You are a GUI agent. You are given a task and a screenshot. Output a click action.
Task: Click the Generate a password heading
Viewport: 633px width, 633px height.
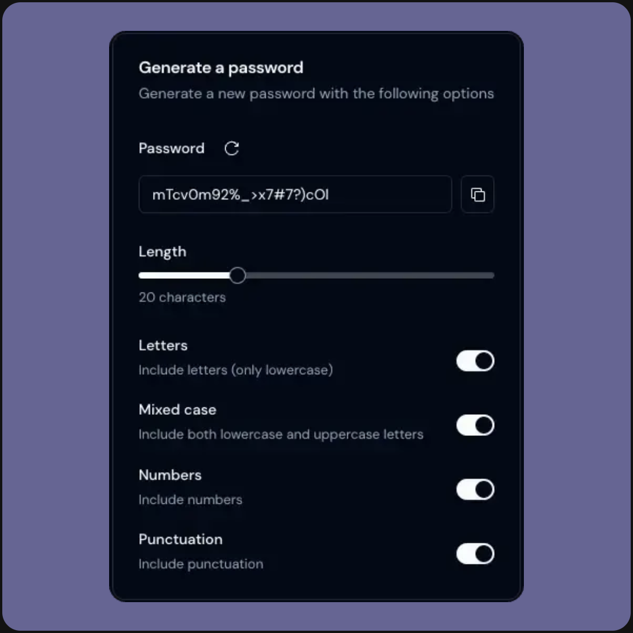coord(221,67)
